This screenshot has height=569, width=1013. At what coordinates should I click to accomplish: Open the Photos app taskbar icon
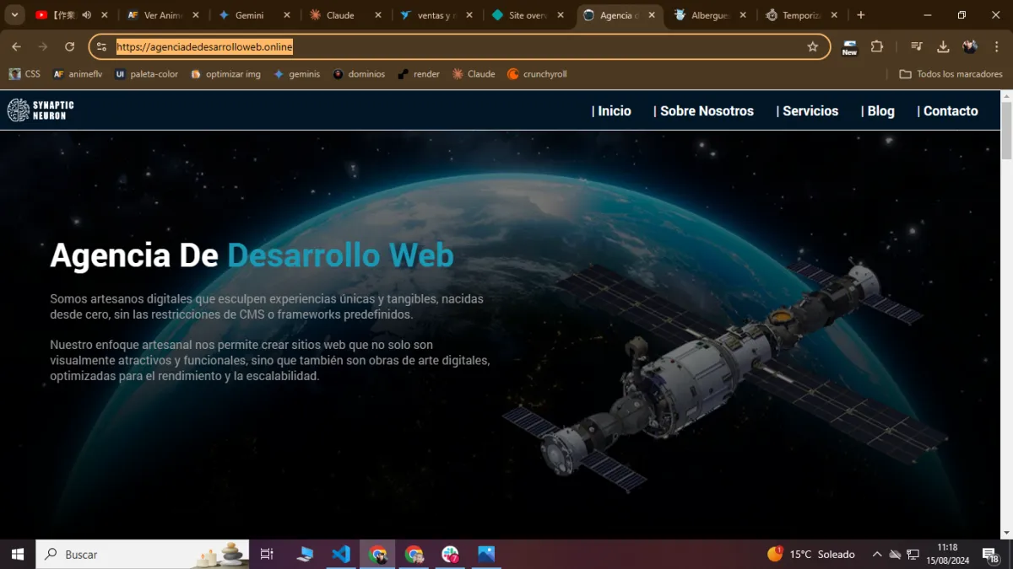click(486, 555)
